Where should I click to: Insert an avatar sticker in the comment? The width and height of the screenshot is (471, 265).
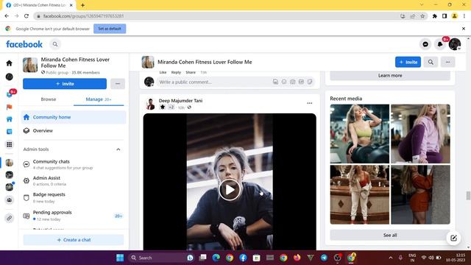click(x=275, y=82)
